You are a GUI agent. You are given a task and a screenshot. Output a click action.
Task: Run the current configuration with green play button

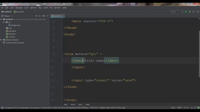coord(186,12)
